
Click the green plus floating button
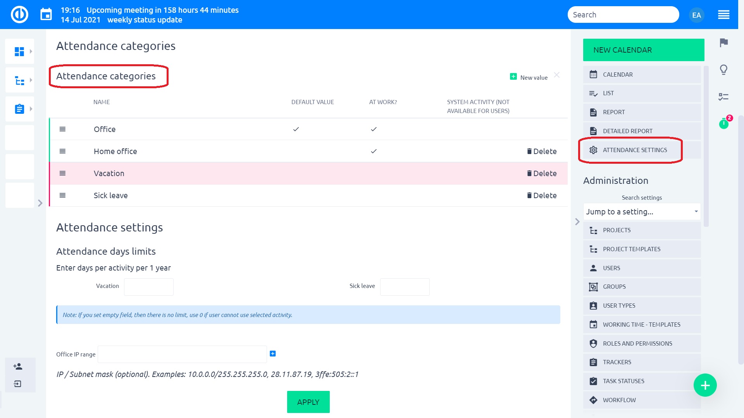point(705,385)
